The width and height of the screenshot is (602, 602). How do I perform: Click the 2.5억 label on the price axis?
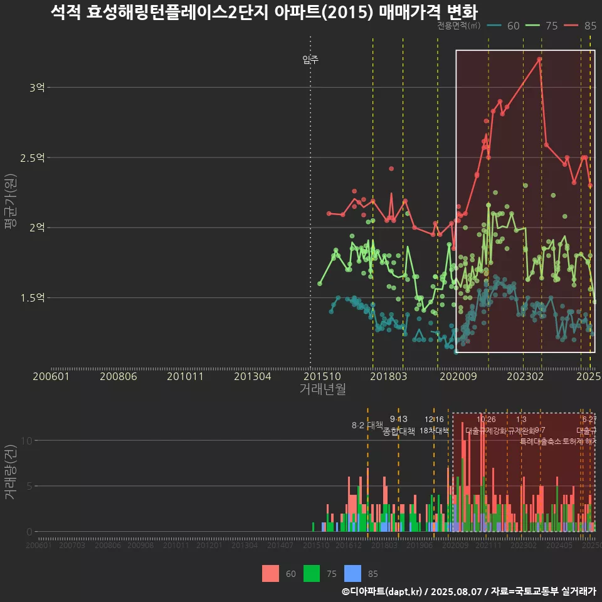click(x=33, y=157)
